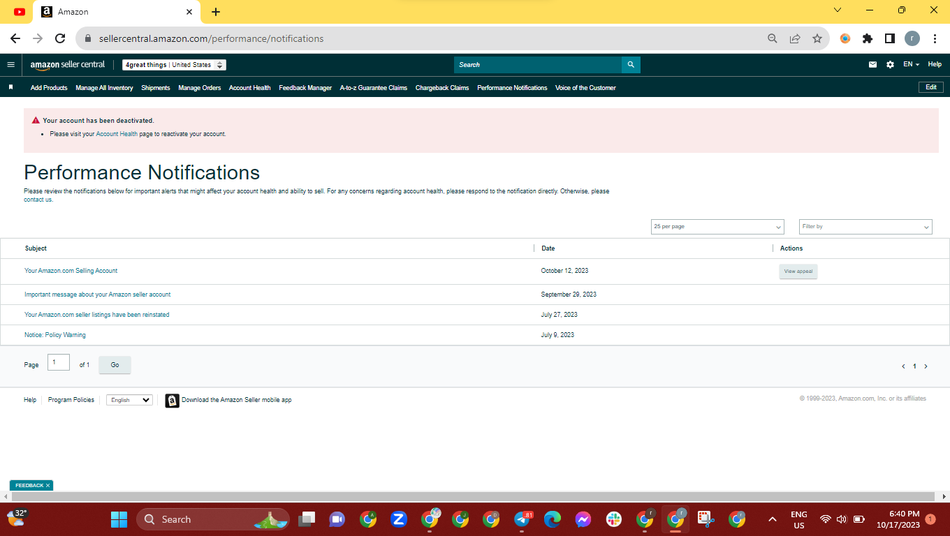Screen dimensions: 950x536
Task: Click the magnifier button beside Seller Central search
Action: (x=631, y=65)
